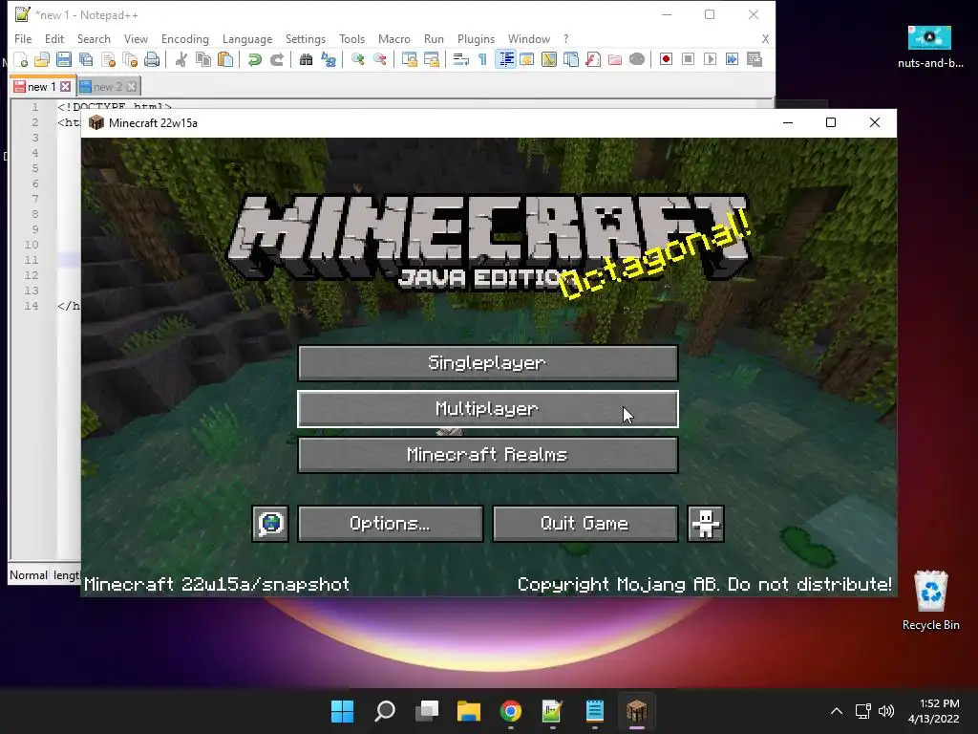Click 'Normal' in Notepad++ status bar
This screenshot has height=734, width=978.
pos(28,574)
